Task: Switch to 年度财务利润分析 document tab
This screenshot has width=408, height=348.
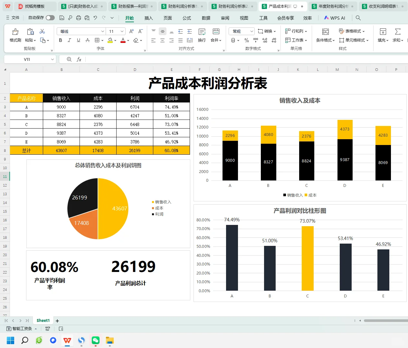Action: (x=333, y=6)
